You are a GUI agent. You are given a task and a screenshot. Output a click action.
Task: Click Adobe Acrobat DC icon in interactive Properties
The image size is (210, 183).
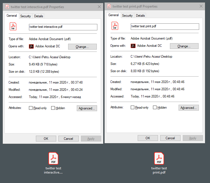point(31,47)
